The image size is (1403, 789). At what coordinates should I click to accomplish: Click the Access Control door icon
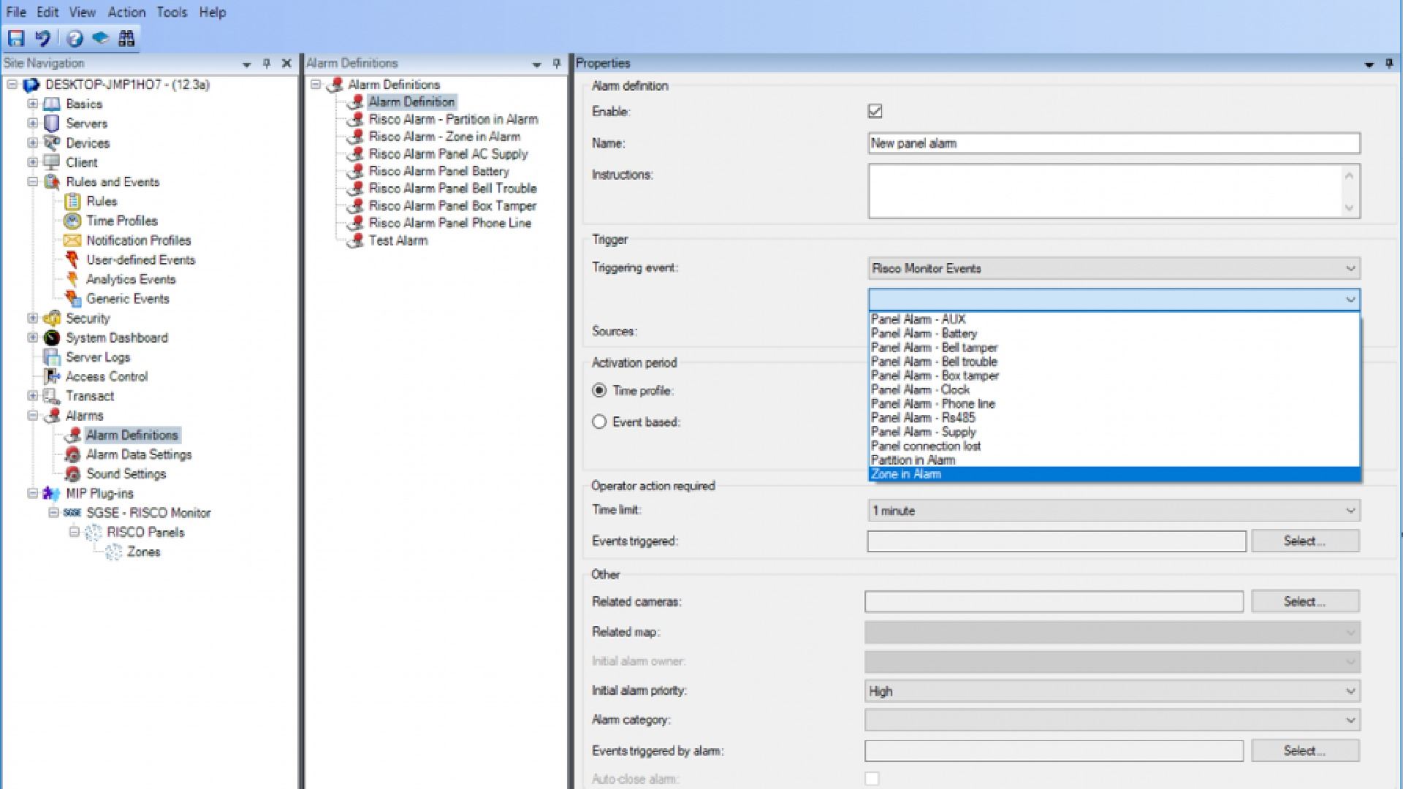52,376
